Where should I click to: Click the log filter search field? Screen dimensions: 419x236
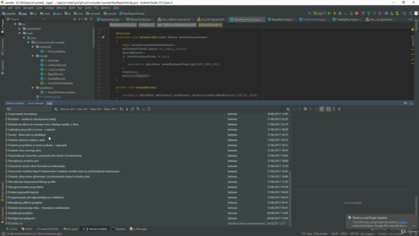(x=29, y=109)
